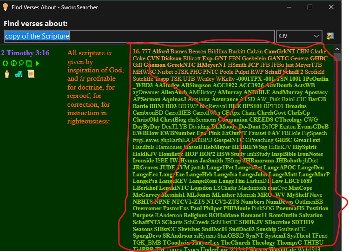The image size is (349, 252).
Task: Open the Assurance link
Action: click(225, 99)
